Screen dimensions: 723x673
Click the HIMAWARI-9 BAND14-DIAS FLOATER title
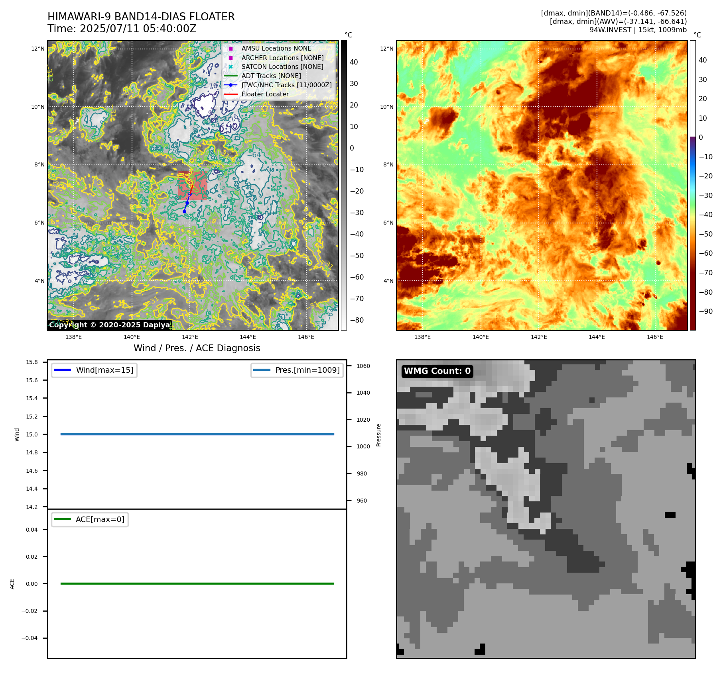coord(141,17)
